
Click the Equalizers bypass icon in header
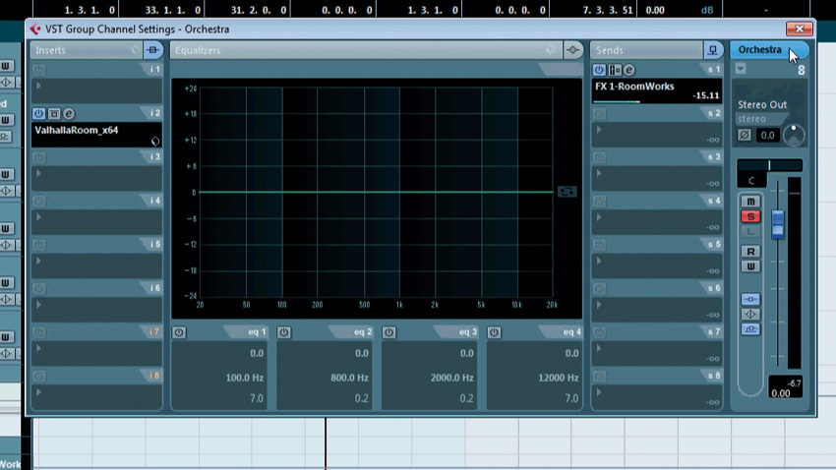(x=574, y=50)
